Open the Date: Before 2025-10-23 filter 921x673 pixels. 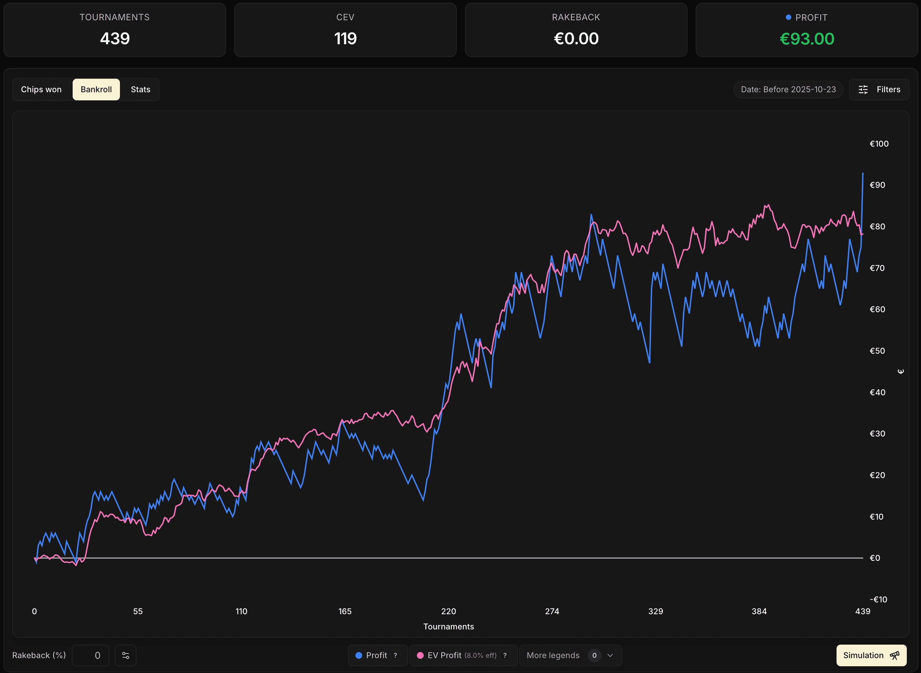click(x=788, y=90)
